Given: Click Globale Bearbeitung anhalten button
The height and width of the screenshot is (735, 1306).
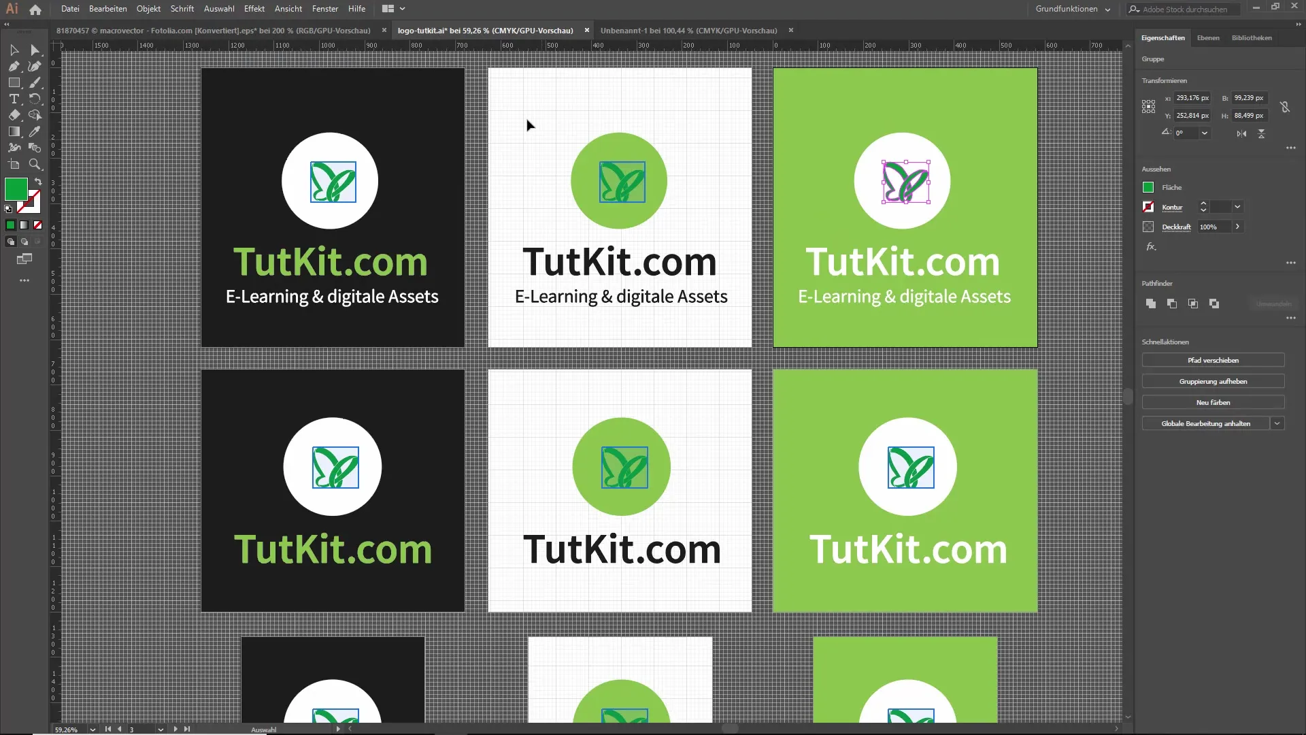Looking at the screenshot, I should (1205, 423).
